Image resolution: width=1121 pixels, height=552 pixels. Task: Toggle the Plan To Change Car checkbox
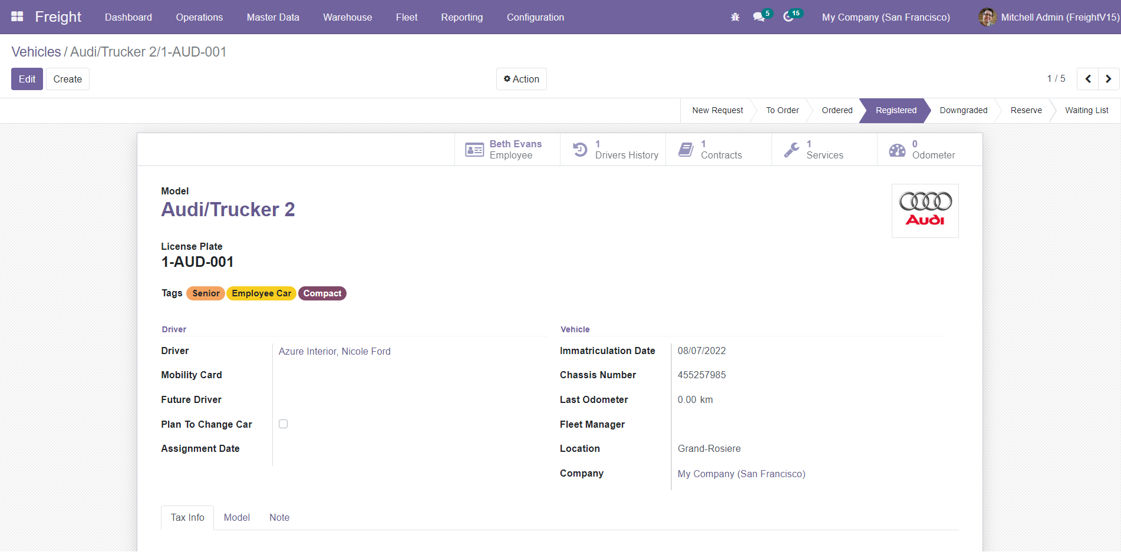[283, 424]
